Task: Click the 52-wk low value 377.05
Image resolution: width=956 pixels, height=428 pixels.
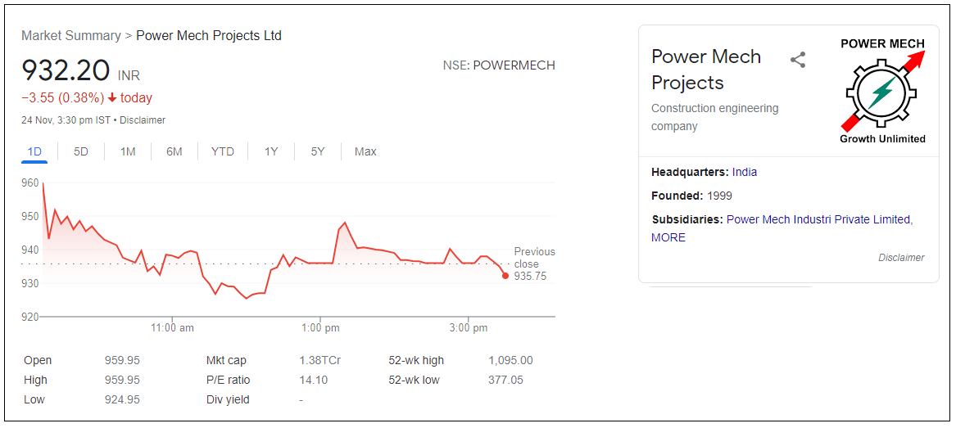Action: pos(505,380)
